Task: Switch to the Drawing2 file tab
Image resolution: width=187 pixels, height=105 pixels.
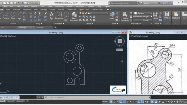Action: pos(40,27)
